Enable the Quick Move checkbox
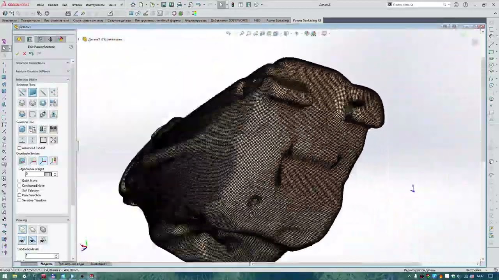The image size is (499, 280). 19,181
